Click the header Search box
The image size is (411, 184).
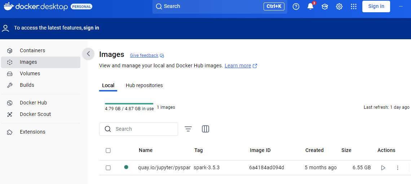coord(220,6)
